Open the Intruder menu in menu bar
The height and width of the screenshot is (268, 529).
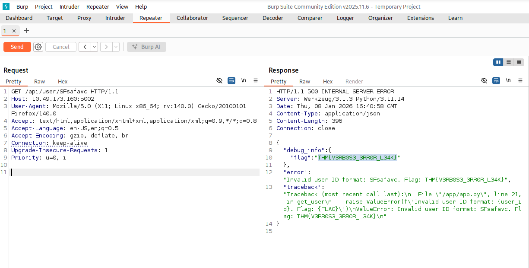[x=69, y=6]
